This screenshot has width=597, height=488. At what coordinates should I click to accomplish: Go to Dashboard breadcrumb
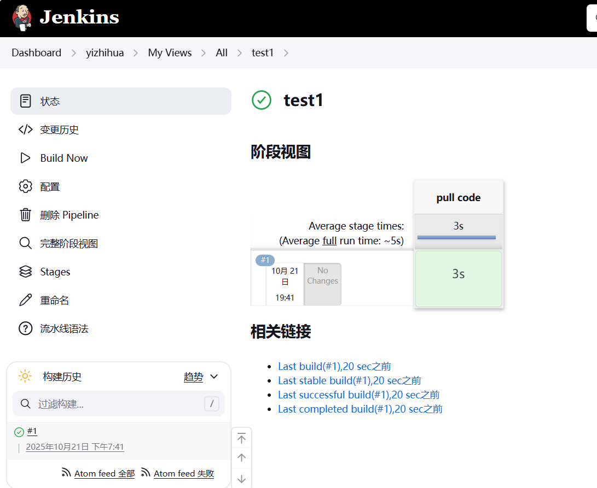(37, 52)
